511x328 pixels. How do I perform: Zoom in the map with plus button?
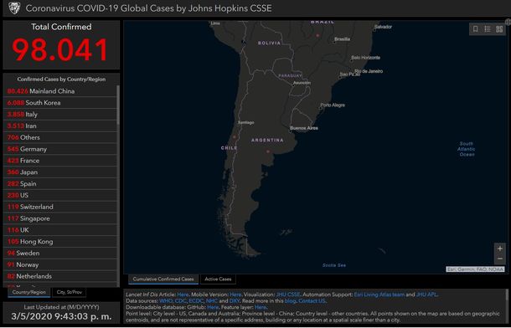pyautogui.click(x=500, y=249)
